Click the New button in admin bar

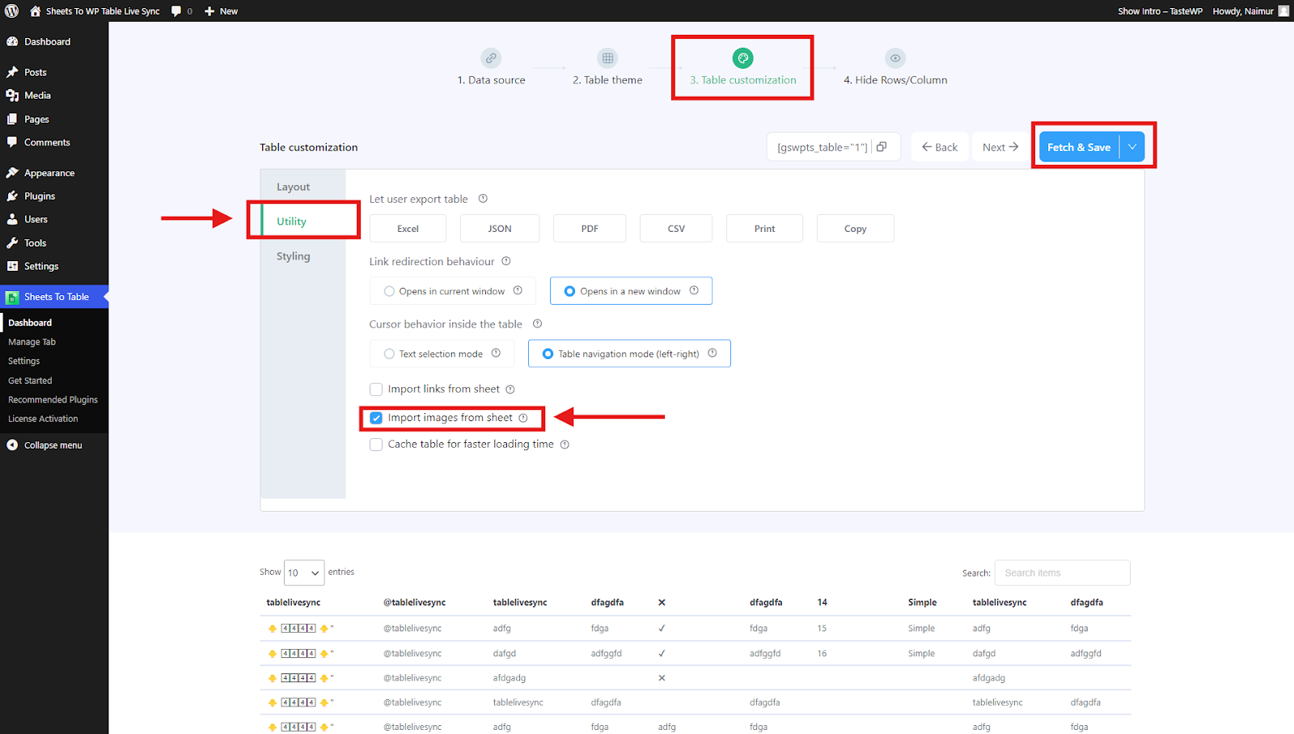pyautogui.click(x=221, y=11)
